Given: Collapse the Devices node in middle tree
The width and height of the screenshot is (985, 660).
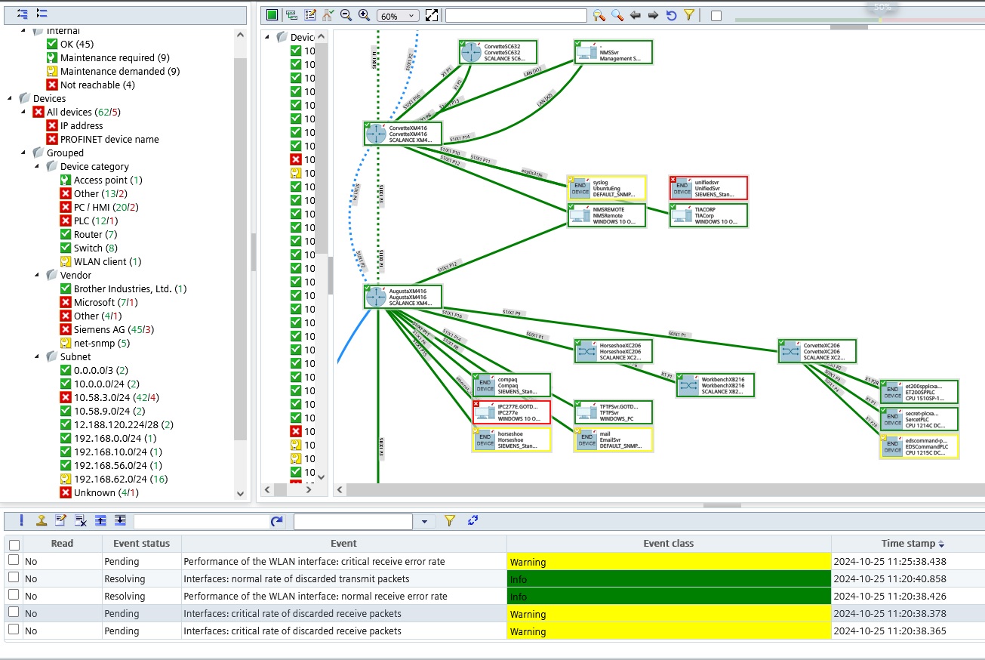Looking at the screenshot, I should tap(267, 37).
